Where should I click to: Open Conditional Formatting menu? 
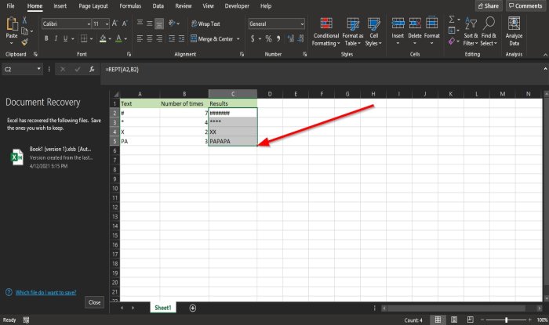(x=325, y=31)
